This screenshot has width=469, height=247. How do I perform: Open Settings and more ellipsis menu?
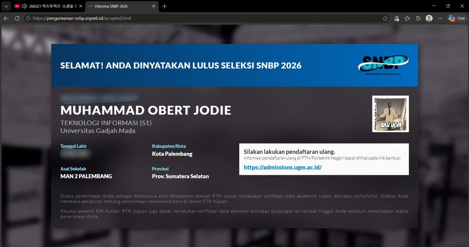[440, 18]
